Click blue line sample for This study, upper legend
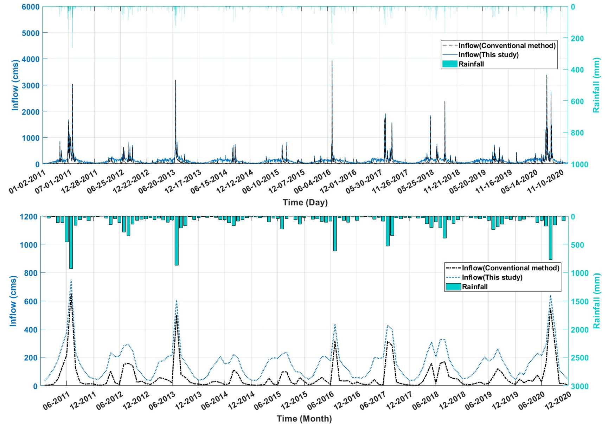608x427 pixels. (450, 55)
